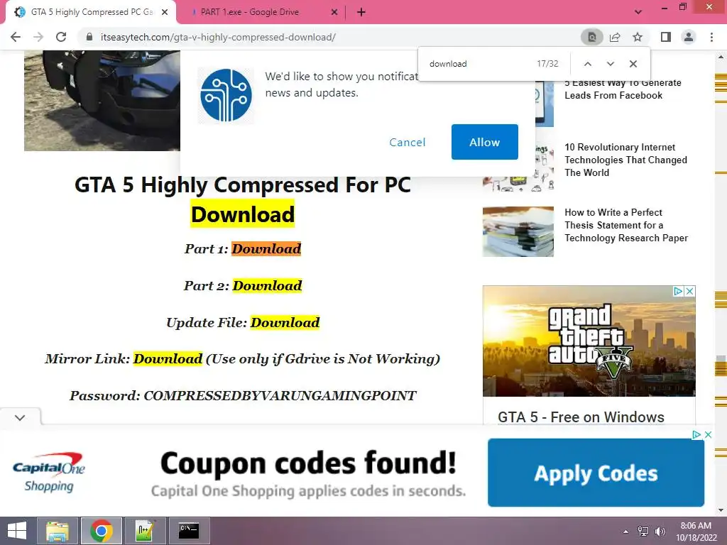Screen dimensions: 727x545
Task: Click the find bar text field
Action: click(x=478, y=64)
